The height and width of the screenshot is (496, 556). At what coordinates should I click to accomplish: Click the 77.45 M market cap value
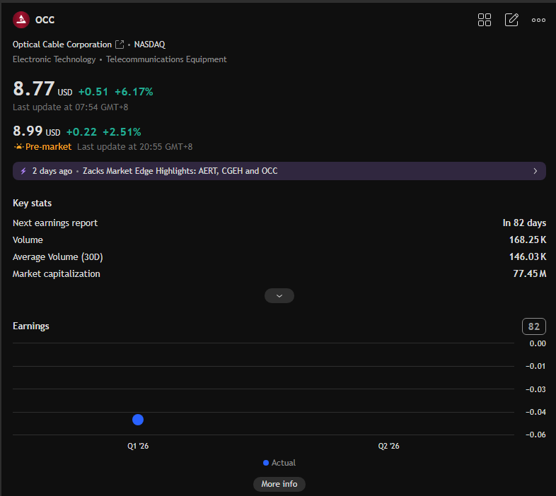529,274
